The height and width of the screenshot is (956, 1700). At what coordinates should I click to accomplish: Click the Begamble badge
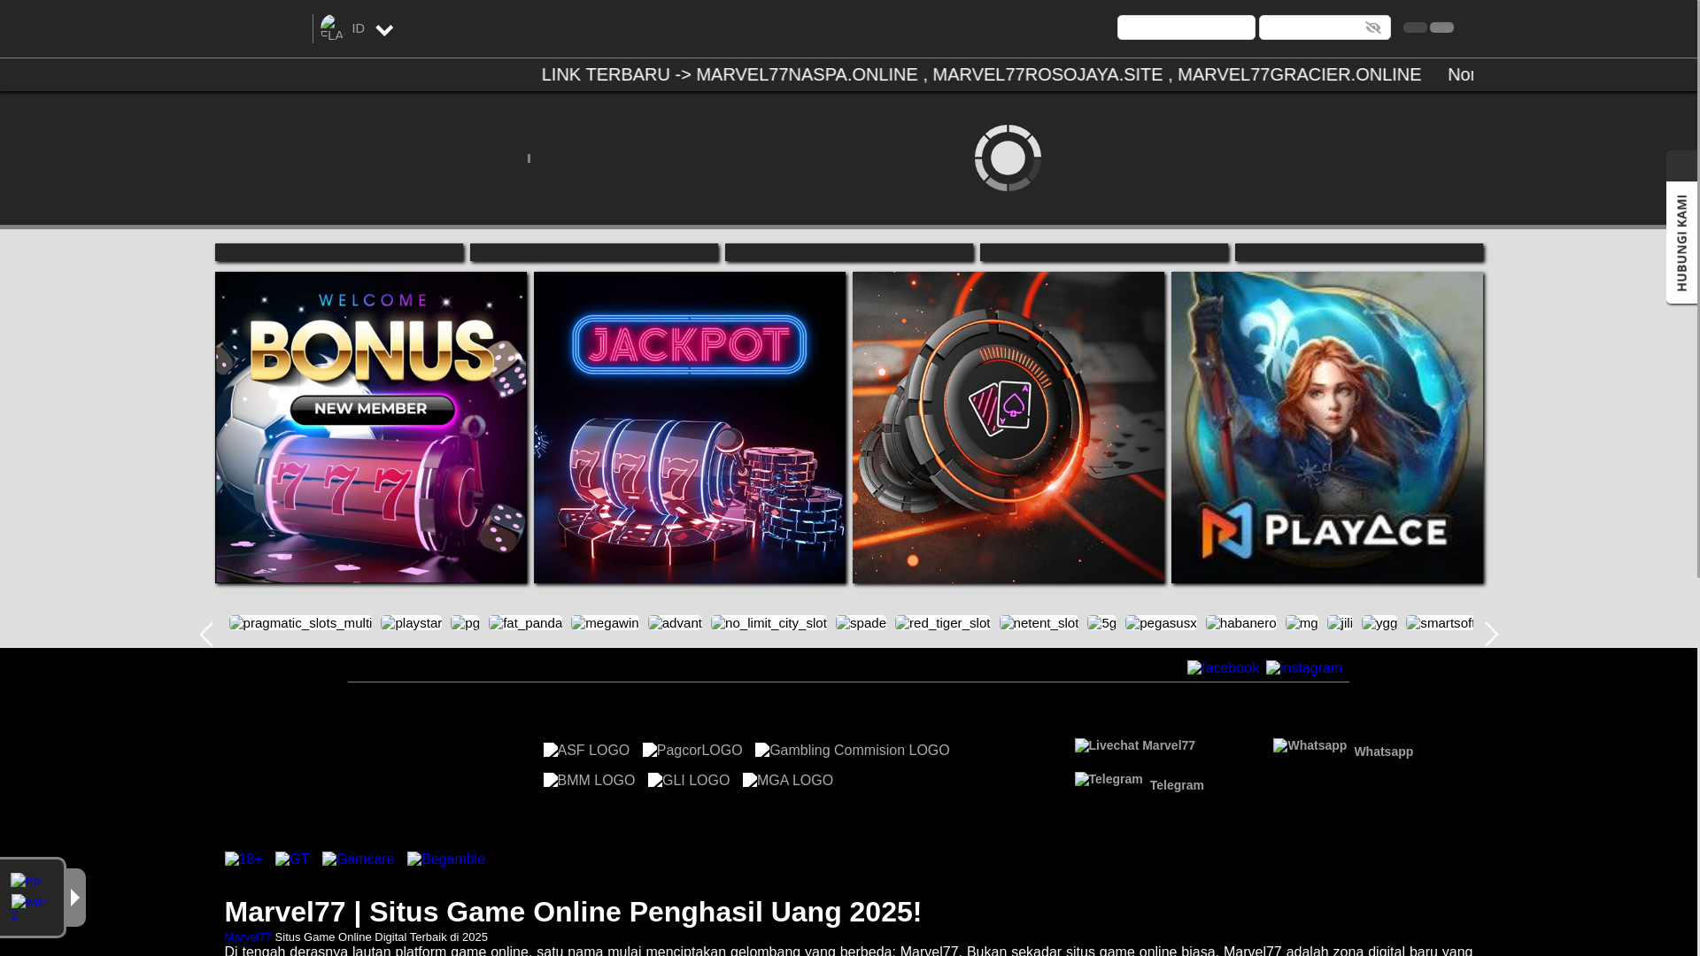(x=446, y=860)
